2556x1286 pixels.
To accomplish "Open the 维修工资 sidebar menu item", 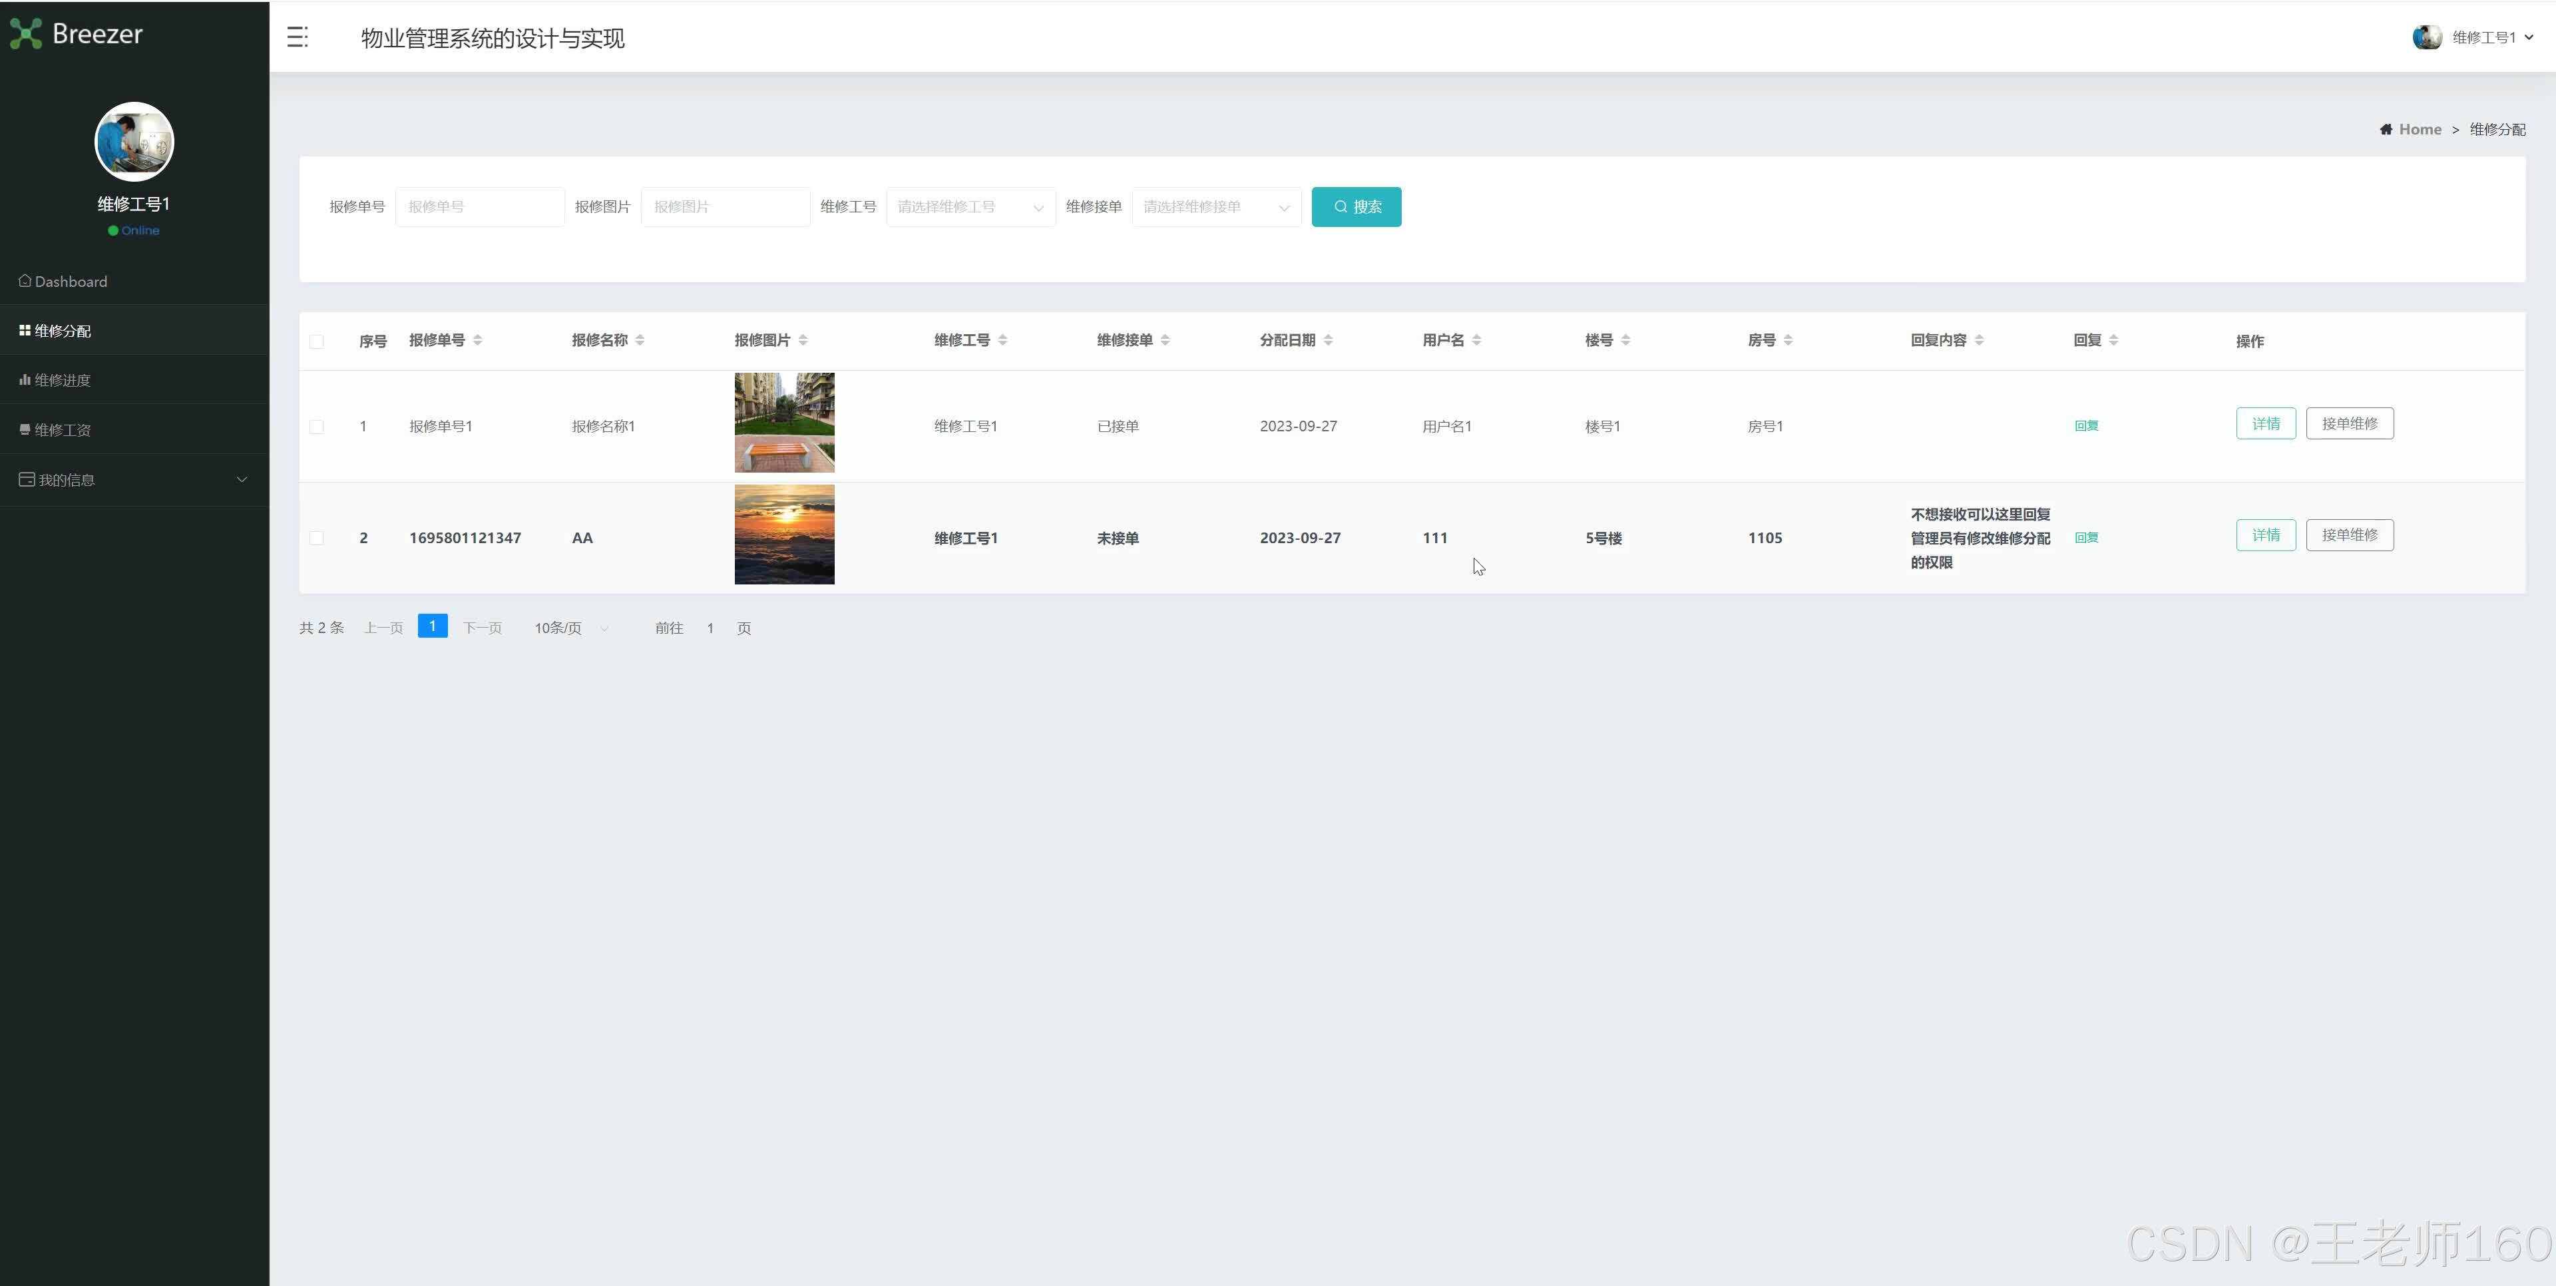I will coord(63,429).
